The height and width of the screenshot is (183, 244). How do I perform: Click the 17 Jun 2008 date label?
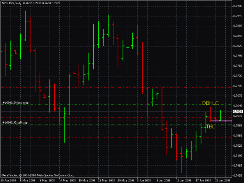[203, 180]
